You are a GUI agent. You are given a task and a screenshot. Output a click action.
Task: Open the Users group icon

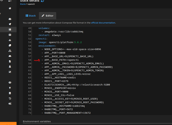tap(10, 82)
